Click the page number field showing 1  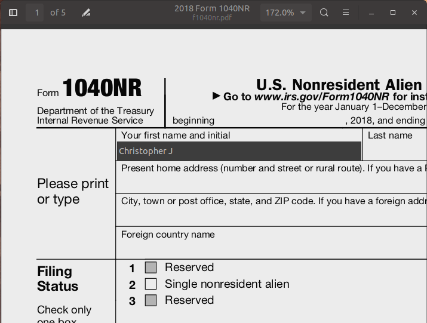click(35, 13)
